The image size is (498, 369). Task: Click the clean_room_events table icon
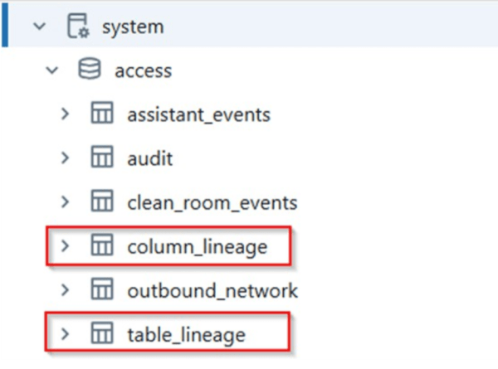pyautogui.click(x=101, y=201)
